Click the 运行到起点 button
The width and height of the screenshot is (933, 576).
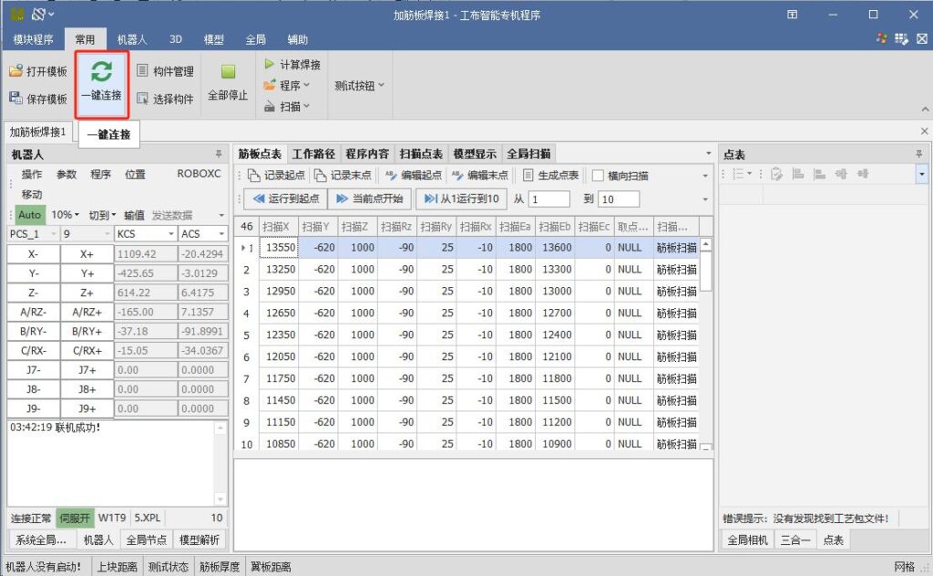(286, 199)
